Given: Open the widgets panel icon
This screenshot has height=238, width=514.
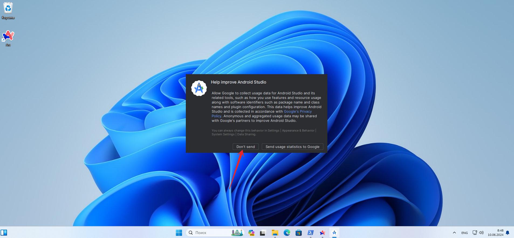Looking at the screenshot, I should pos(4,233).
